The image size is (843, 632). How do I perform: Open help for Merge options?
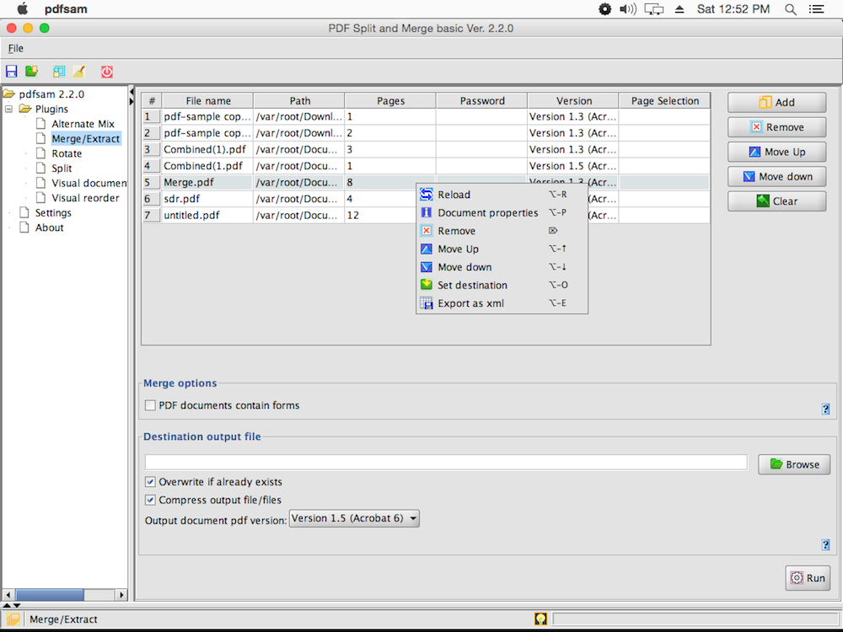coord(825,409)
